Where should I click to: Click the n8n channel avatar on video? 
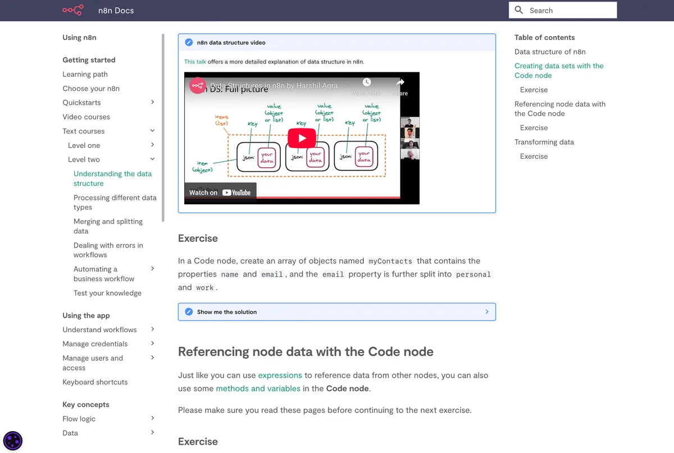pos(197,85)
